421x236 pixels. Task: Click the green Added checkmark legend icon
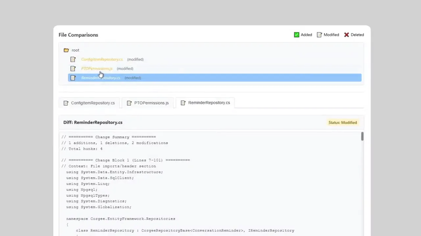(x=297, y=35)
